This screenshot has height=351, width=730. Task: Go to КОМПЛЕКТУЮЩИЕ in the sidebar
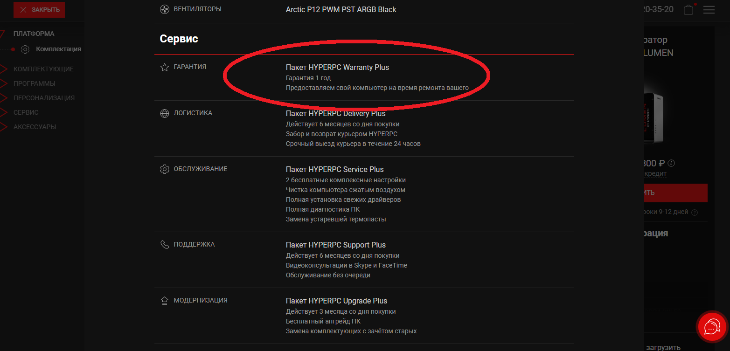coord(43,69)
